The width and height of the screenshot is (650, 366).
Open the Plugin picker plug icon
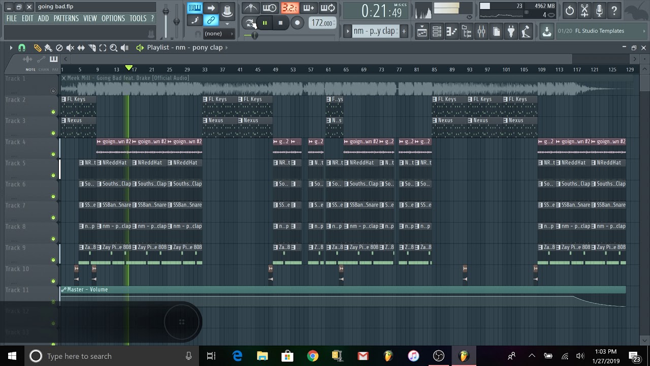tap(511, 32)
